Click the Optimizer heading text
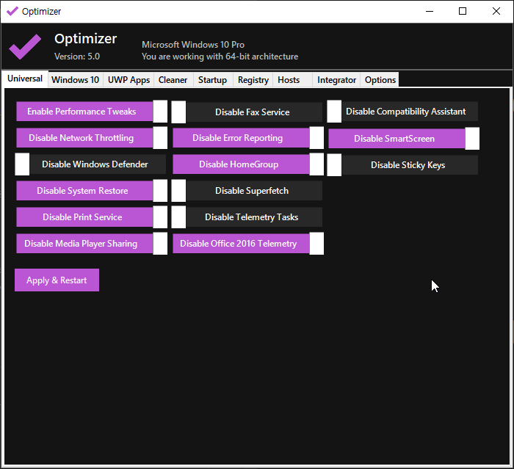The width and height of the screenshot is (514, 469). click(x=86, y=39)
